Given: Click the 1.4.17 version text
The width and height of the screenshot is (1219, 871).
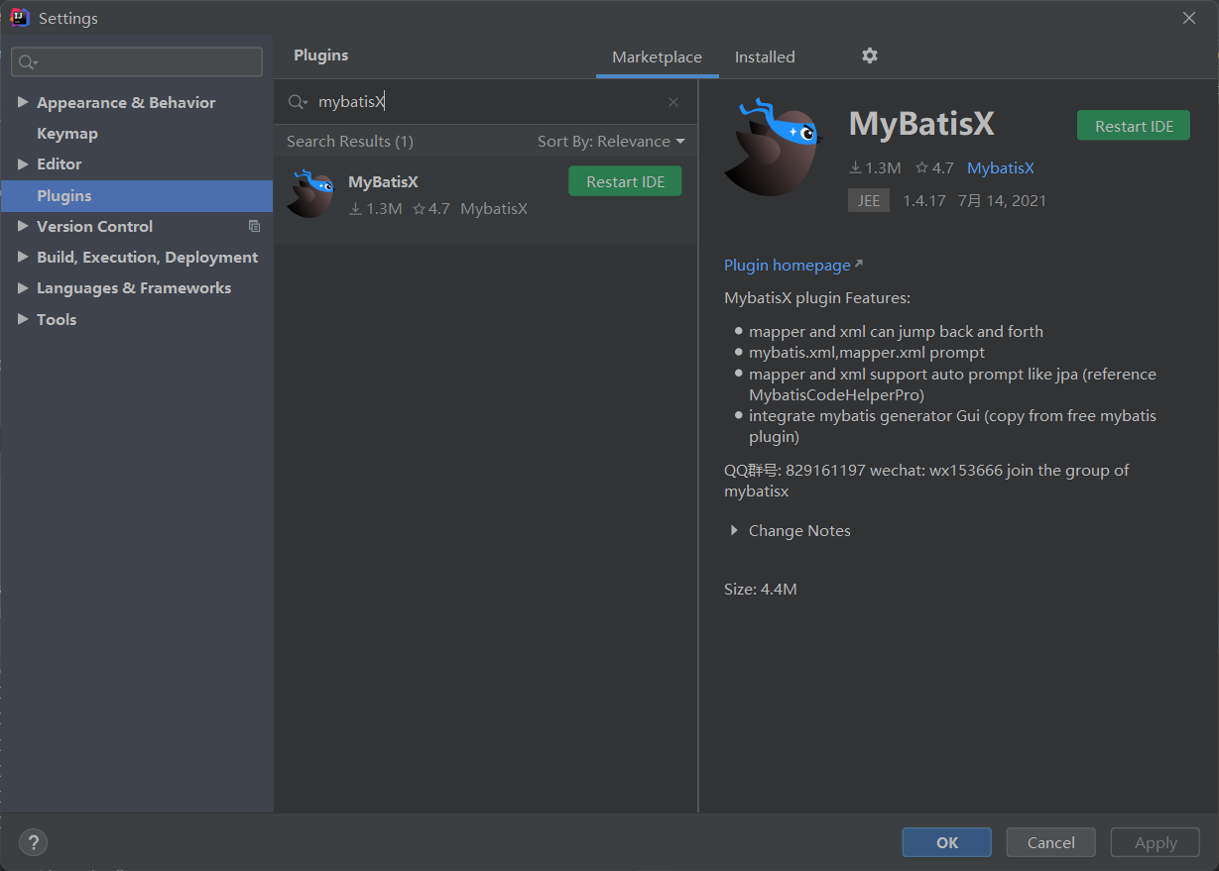Looking at the screenshot, I should tap(924, 200).
